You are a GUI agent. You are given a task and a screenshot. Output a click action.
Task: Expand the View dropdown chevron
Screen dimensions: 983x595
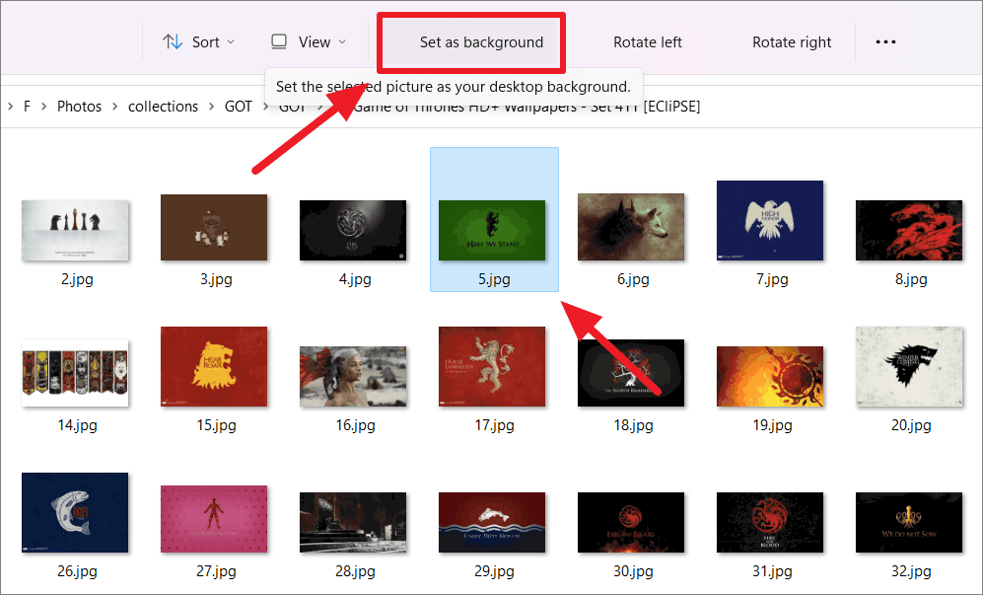342,42
